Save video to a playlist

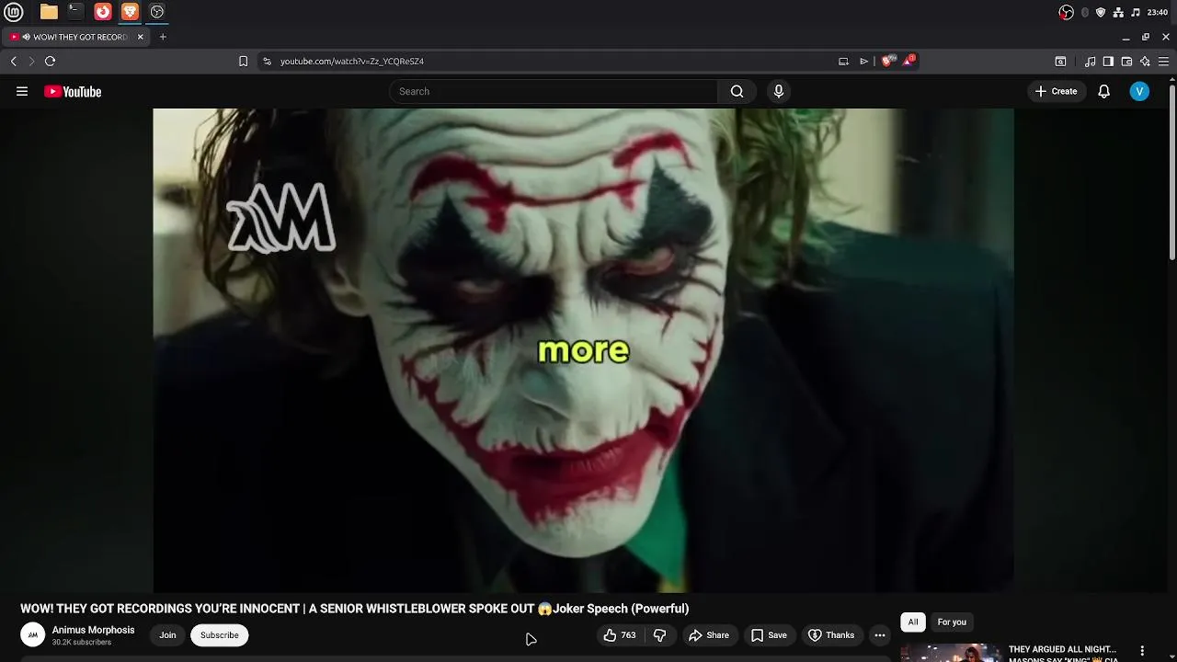pos(769,635)
